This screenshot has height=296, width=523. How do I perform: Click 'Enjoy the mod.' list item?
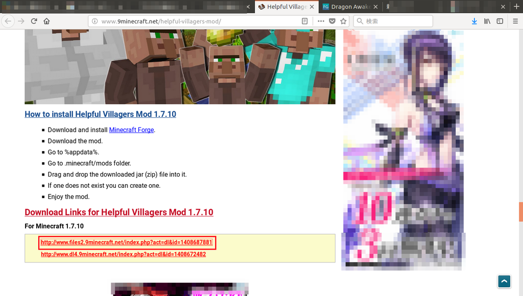pyautogui.click(x=68, y=196)
